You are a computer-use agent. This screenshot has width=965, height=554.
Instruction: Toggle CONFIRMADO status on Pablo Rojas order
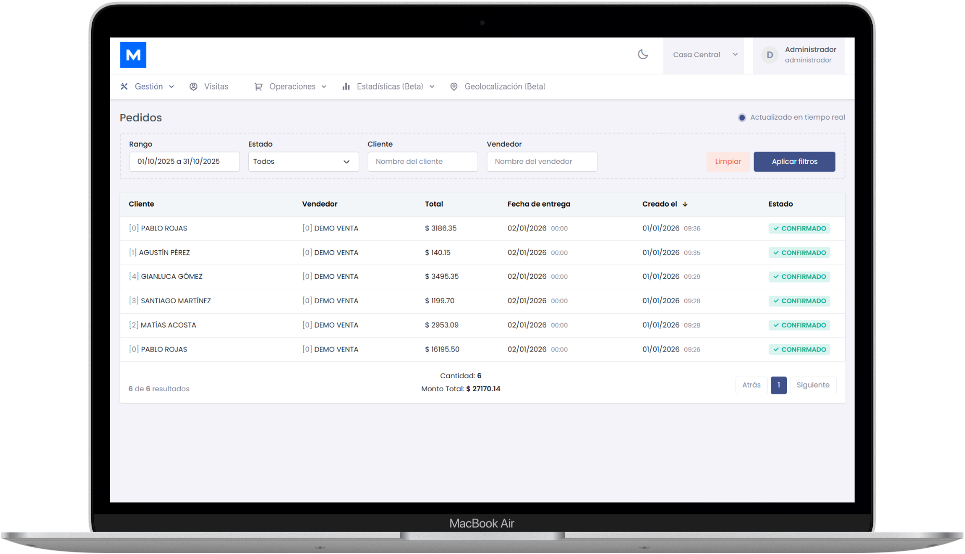799,228
